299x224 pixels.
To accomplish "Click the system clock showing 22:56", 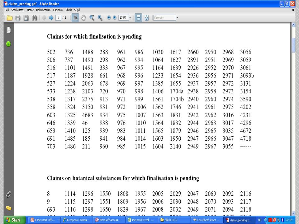I will click(x=289, y=220).
